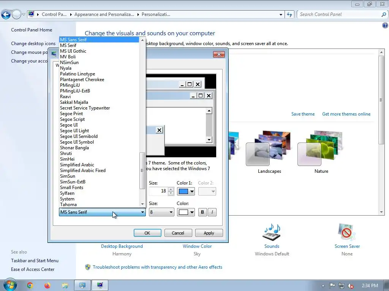Click the network tray icon

pyautogui.click(x=342, y=286)
